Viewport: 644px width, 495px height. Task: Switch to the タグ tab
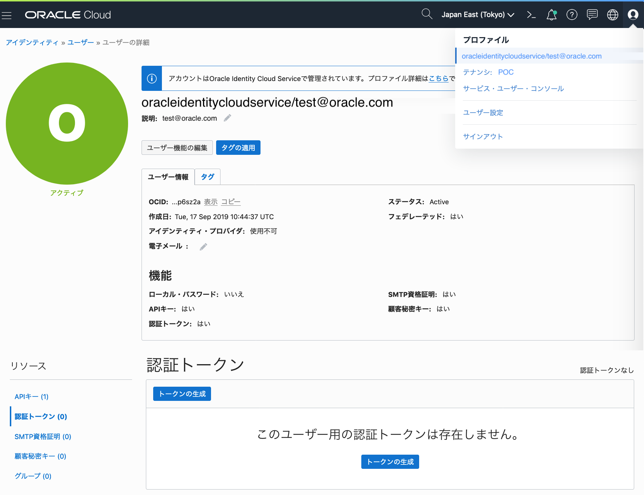(208, 177)
